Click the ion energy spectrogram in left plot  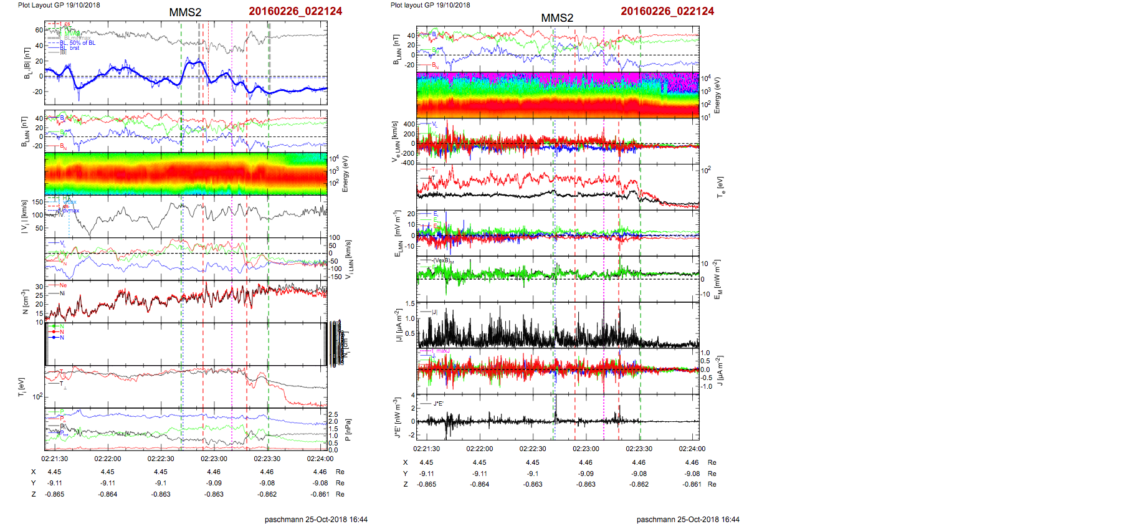[x=186, y=173]
